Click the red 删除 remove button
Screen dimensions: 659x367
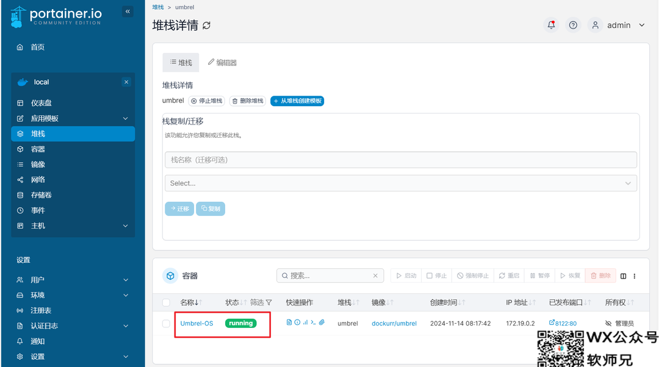click(600, 276)
